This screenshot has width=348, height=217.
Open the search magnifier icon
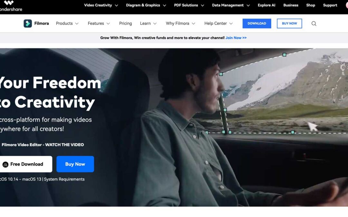pyautogui.click(x=314, y=23)
